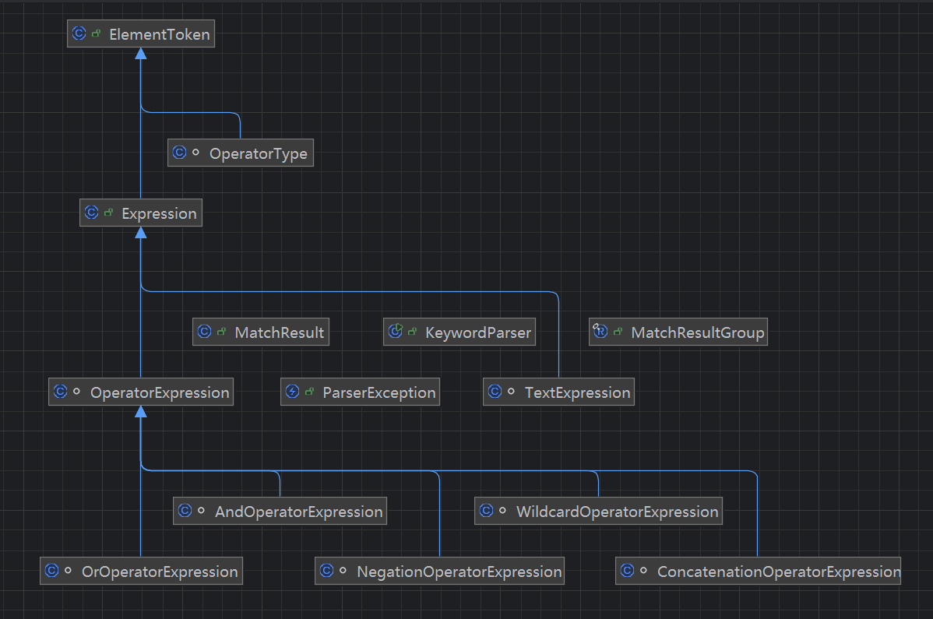The height and width of the screenshot is (619, 933).
Task: Select the AndOperatorExpression class node
Action: point(280,512)
